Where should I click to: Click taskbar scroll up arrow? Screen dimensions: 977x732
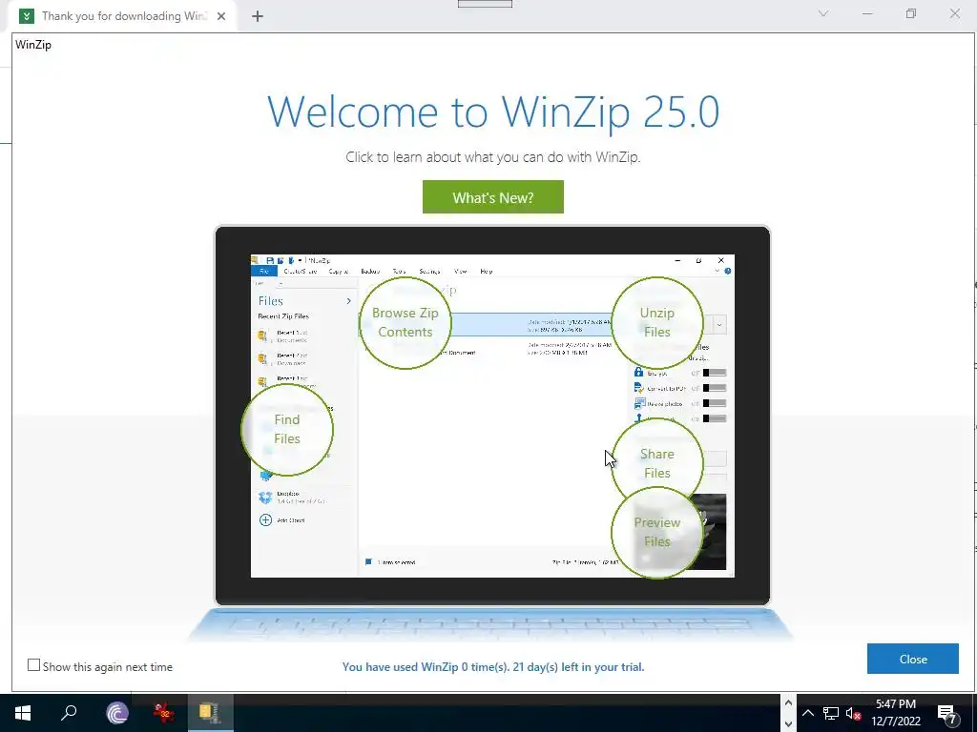788,702
